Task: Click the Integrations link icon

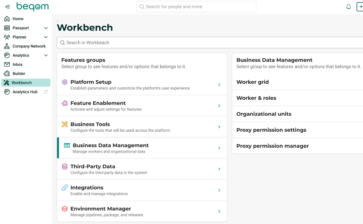Action: tap(65, 188)
